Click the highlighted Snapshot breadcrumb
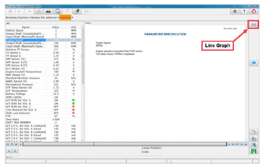This screenshot has width=264, height=168. (x=65, y=18)
